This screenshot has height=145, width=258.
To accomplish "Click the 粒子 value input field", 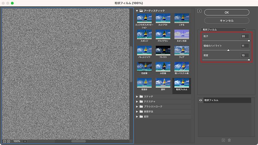I will coord(245,36).
